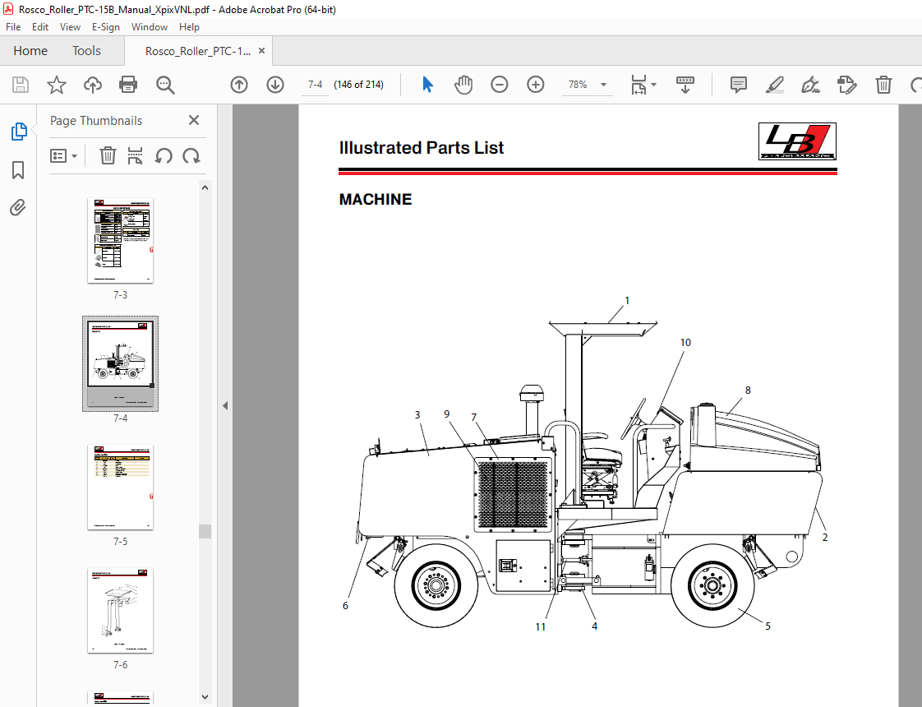922x707 pixels.
Task: Open the Find text search tool
Action: (165, 85)
